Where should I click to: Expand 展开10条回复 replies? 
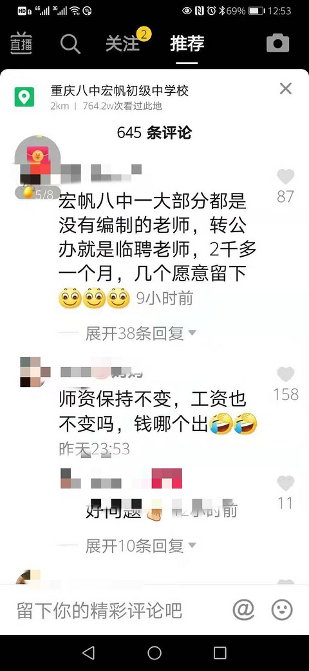(134, 546)
